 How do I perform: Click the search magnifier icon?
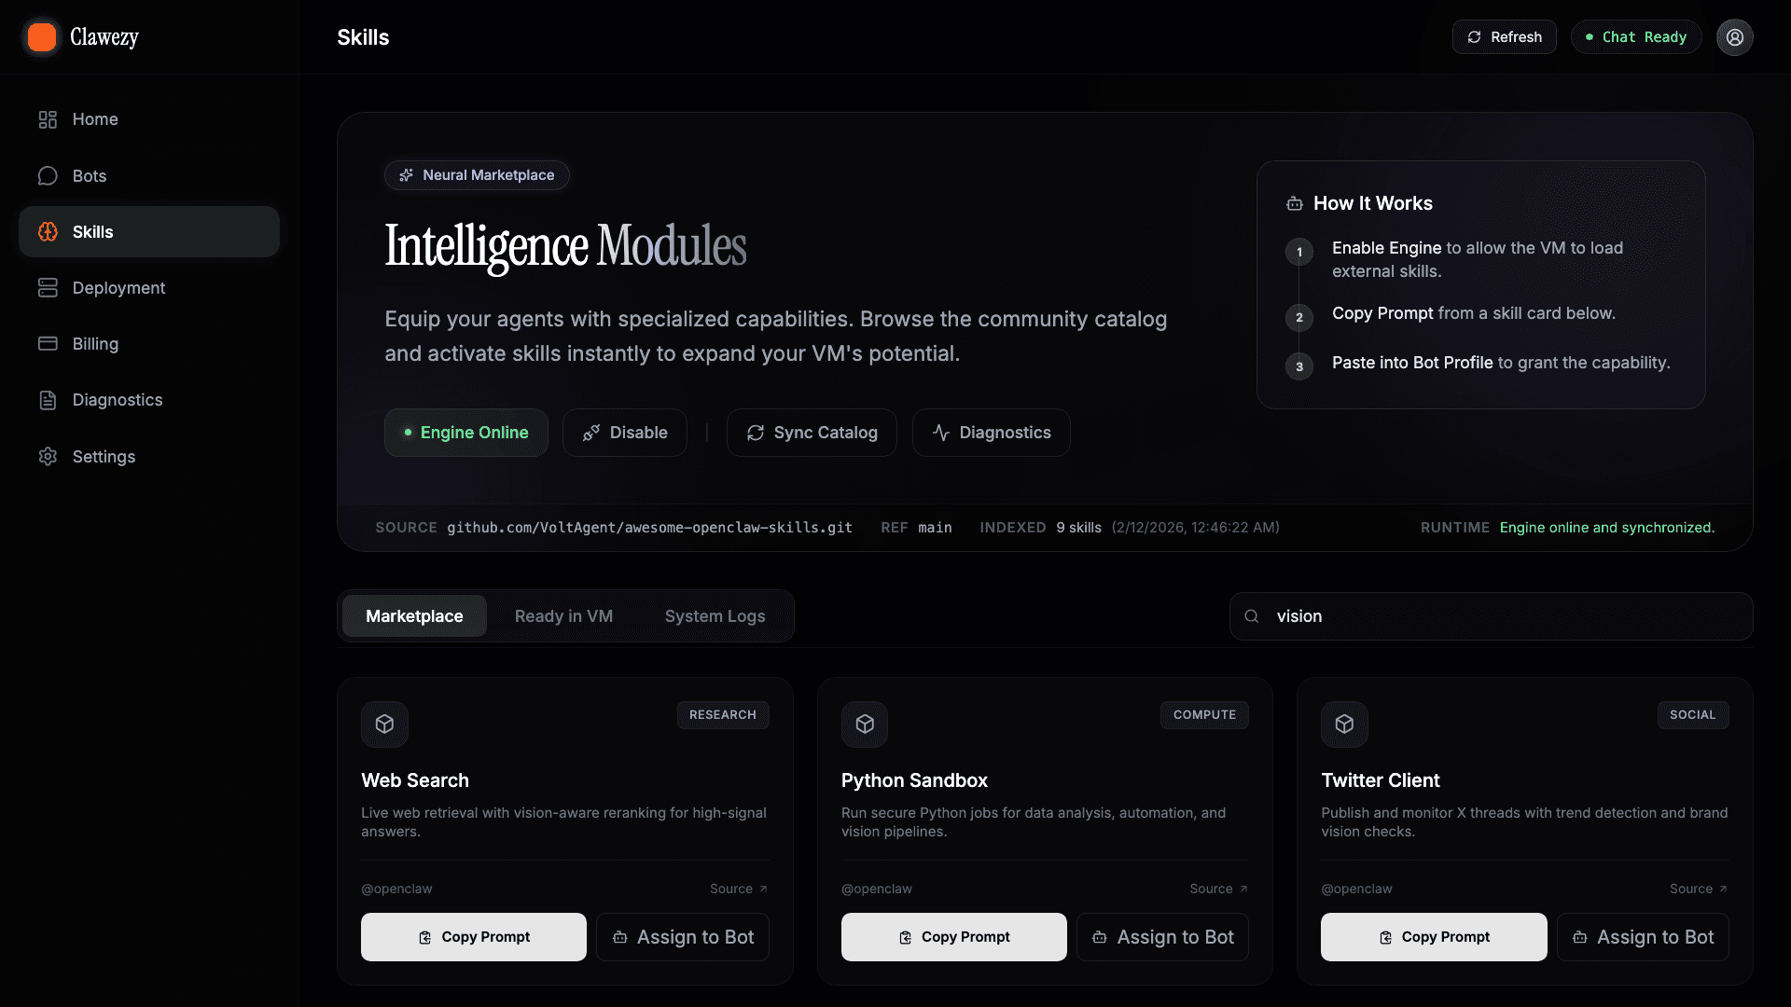point(1252,616)
